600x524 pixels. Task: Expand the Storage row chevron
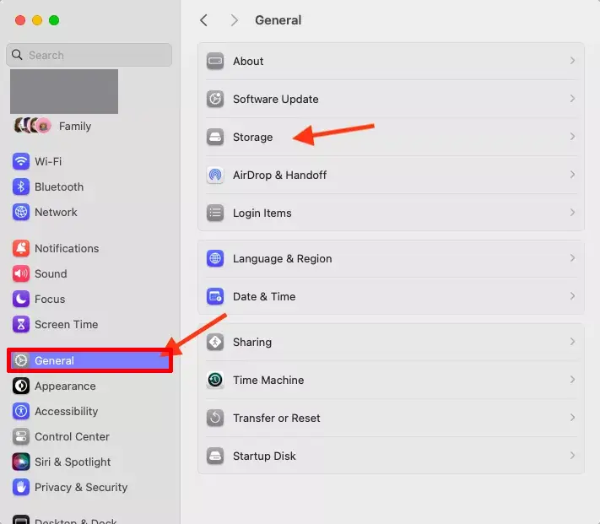click(x=572, y=136)
